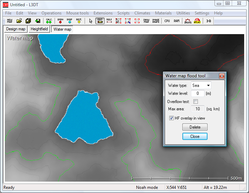Open the Climates menu
This screenshot has height=193, width=249.
[142, 13]
